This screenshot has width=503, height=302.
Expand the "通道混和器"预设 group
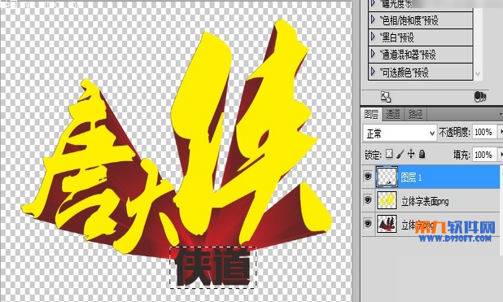coord(373,54)
